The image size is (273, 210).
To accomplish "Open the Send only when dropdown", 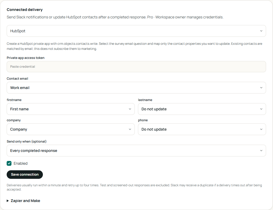I will (x=136, y=151).
